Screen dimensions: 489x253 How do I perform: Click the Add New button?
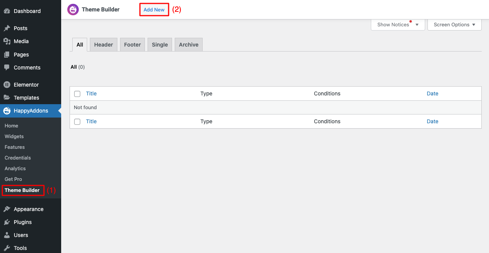coord(154,10)
